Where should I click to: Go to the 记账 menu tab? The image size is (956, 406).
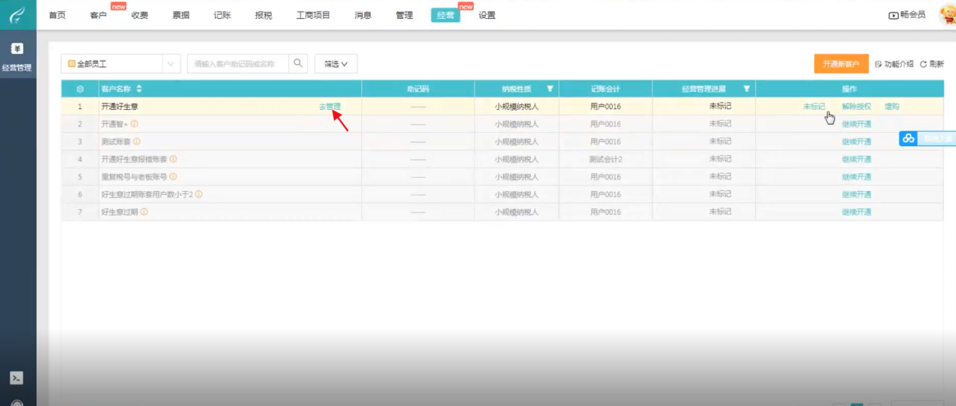click(x=222, y=15)
